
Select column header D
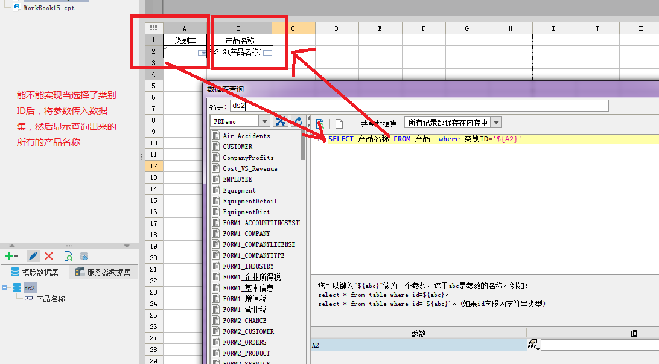(337, 28)
